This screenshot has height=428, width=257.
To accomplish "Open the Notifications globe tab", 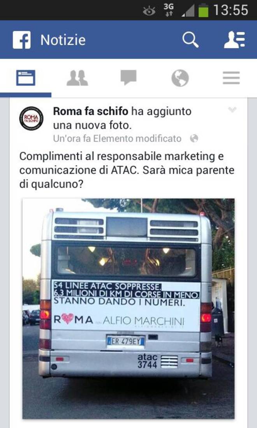I will 180,78.
